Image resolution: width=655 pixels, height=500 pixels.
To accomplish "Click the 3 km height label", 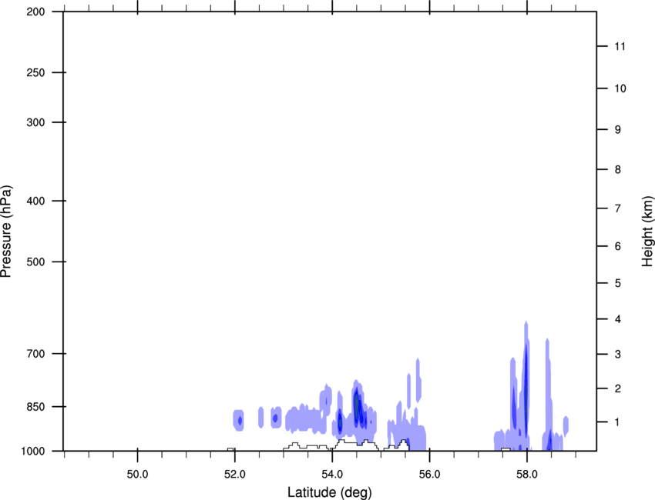I will coord(618,354).
